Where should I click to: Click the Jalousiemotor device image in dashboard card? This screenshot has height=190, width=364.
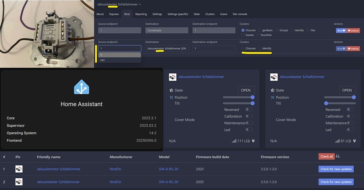172,77
